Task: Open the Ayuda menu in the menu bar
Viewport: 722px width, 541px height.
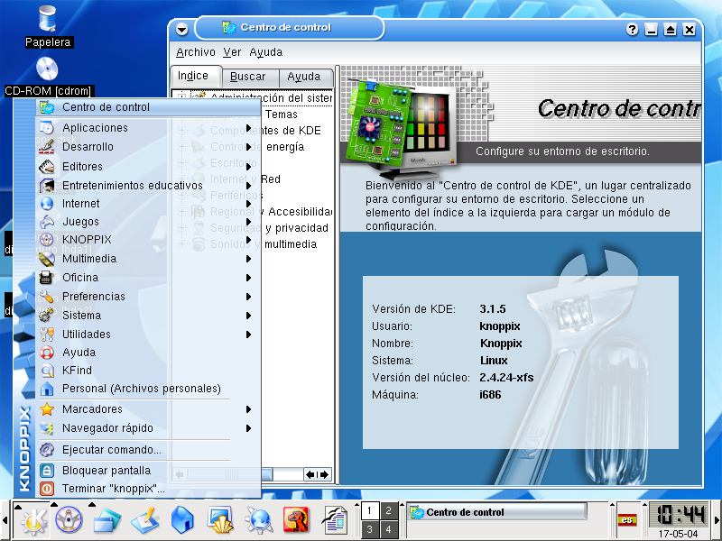Action: click(265, 52)
